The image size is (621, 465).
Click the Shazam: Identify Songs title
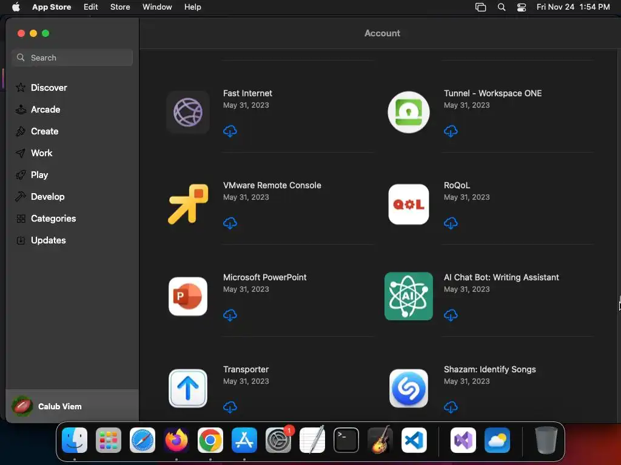coord(490,369)
